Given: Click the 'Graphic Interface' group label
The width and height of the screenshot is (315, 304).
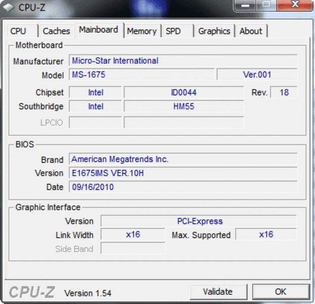Looking at the screenshot, I should pos(48,207).
